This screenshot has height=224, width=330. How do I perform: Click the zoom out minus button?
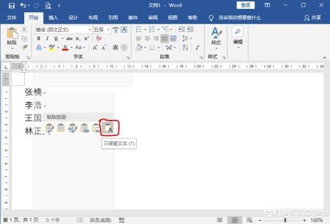click(x=260, y=220)
